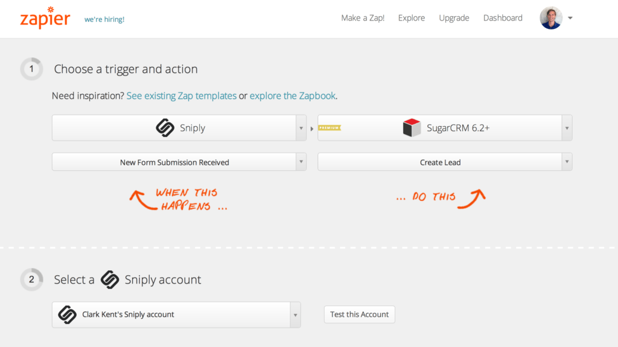Expand Clark Kent's Sniply account dropdown
Viewport: 618px width, 347px height.
pyautogui.click(x=295, y=315)
